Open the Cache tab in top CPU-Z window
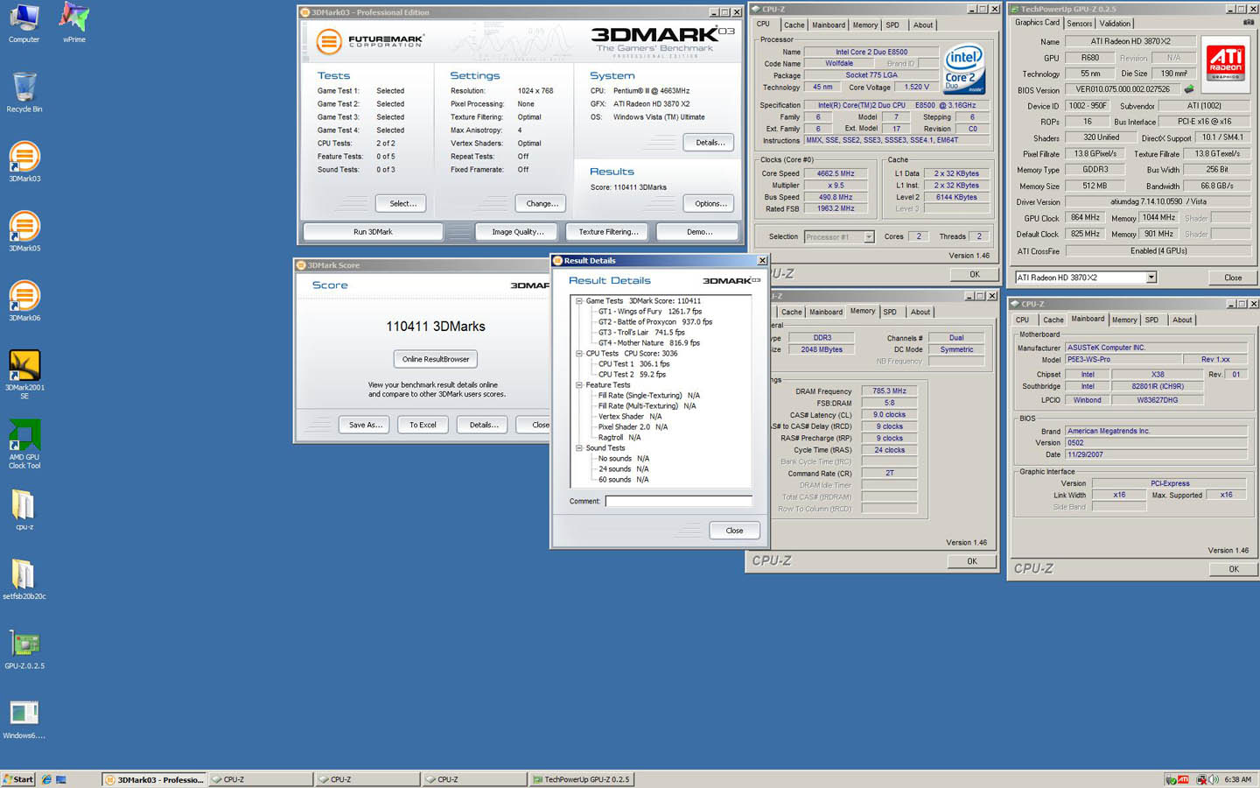Image resolution: width=1260 pixels, height=788 pixels. point(794,25)
